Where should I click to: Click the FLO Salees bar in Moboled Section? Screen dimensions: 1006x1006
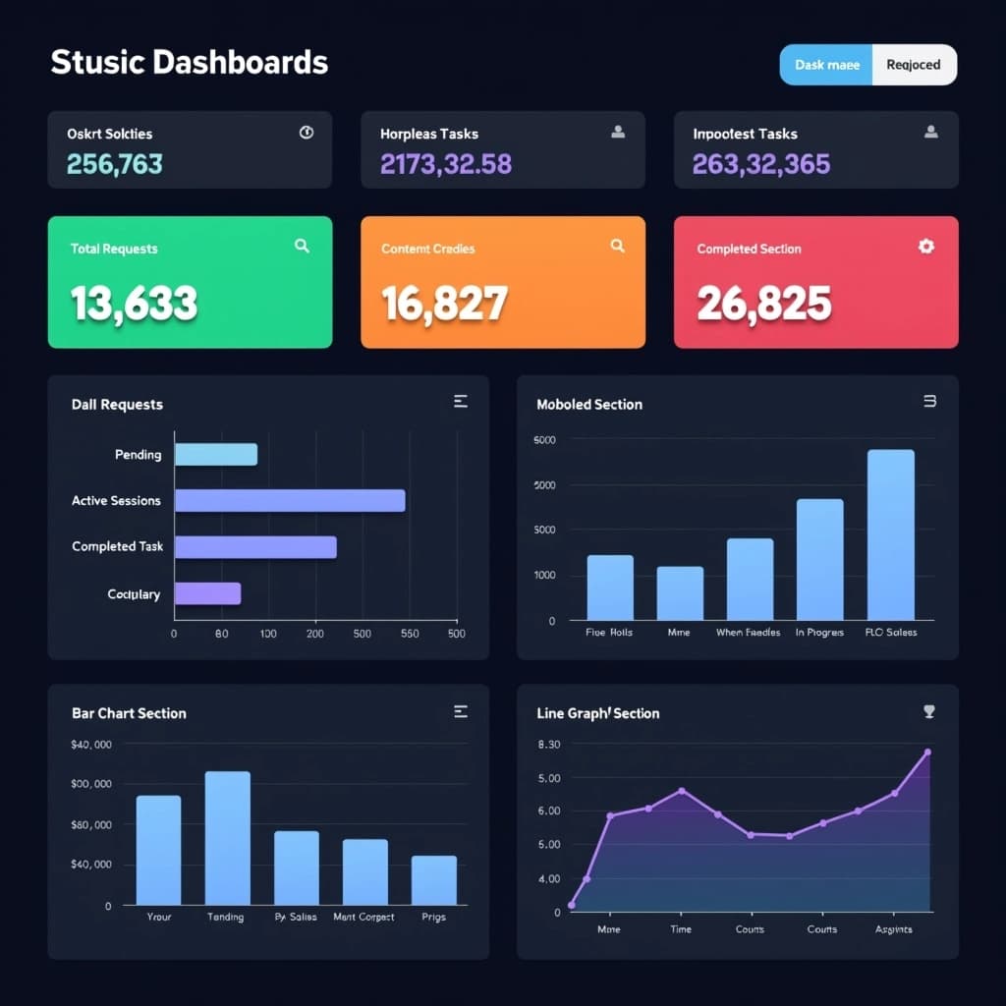pos(890,534)
